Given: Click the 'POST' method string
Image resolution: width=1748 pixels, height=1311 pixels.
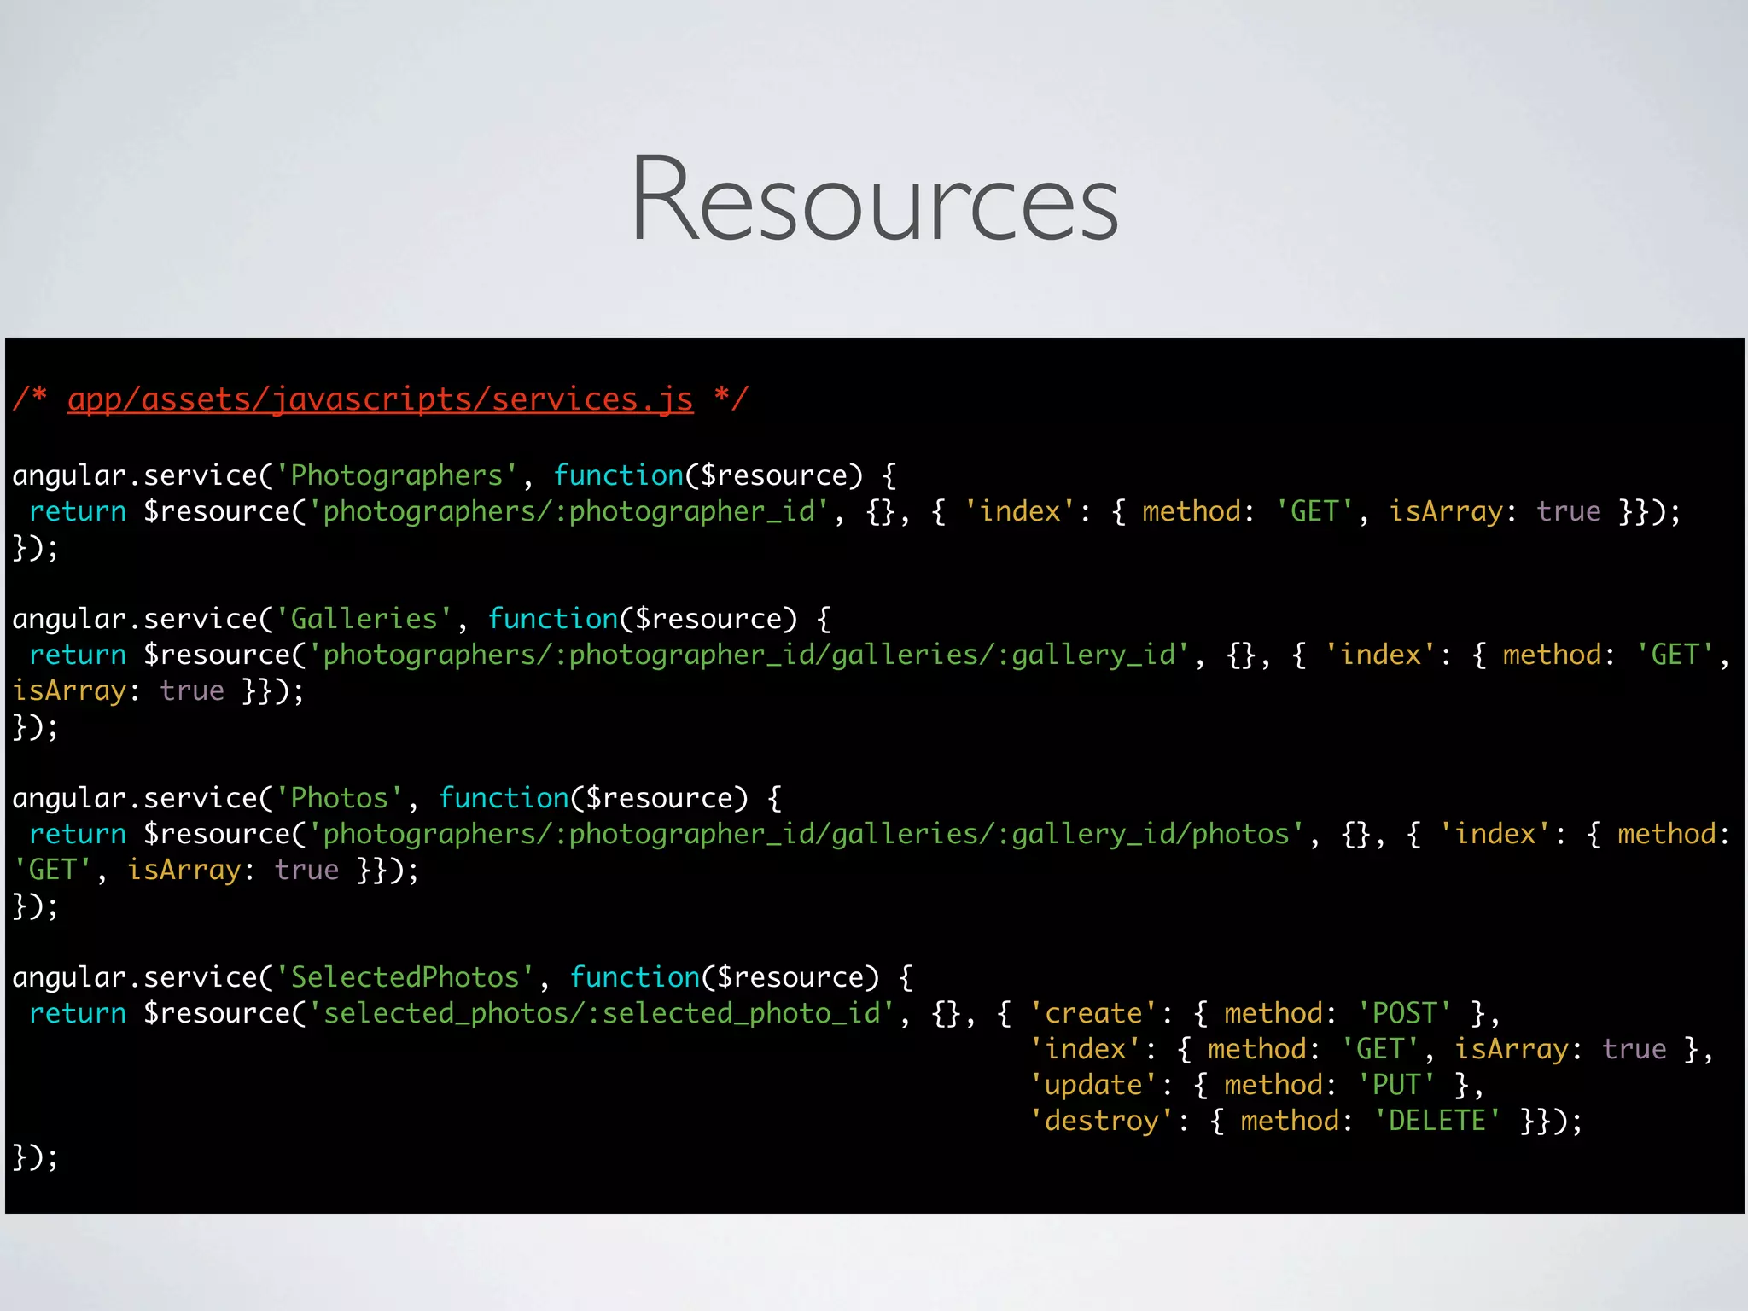Looking at the screenshot, I should click(1404, 1013).
